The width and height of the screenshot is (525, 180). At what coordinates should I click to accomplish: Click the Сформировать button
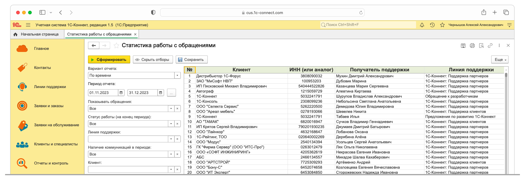click(x=109, y=60)
